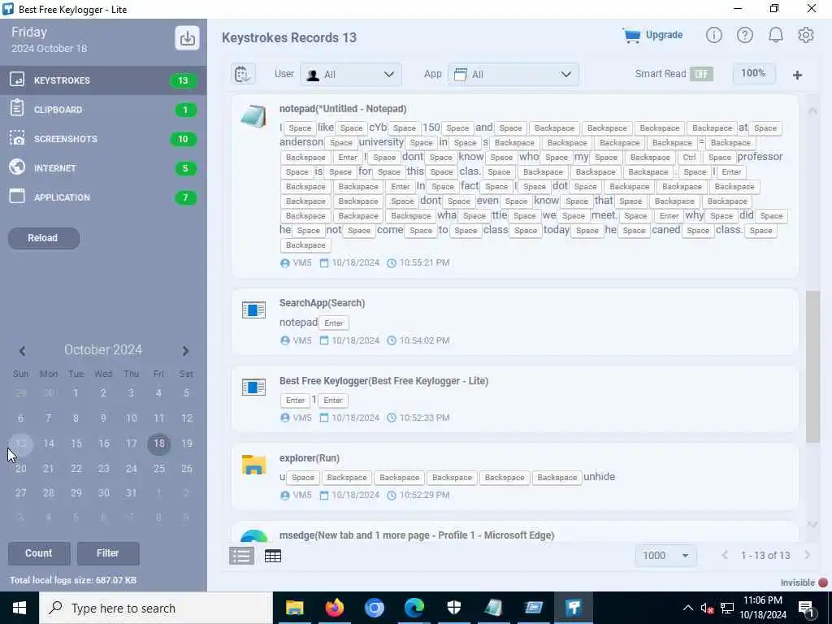Click the 100% zoom level box

pyautogui.click(x=753, y=74)
